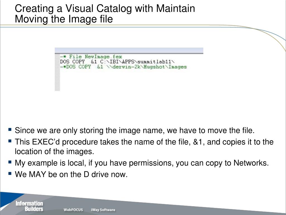286x215 pixels.
Task: Click the text 'location of the images.'
Action: click(54, 151)
